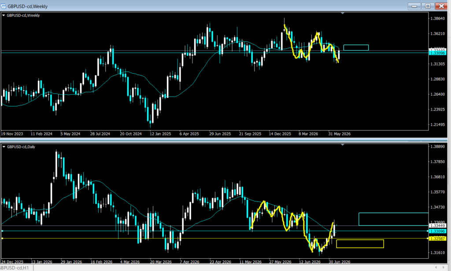
Task: Click the 1.38640 price on Weekly scale
Action: 437,18
